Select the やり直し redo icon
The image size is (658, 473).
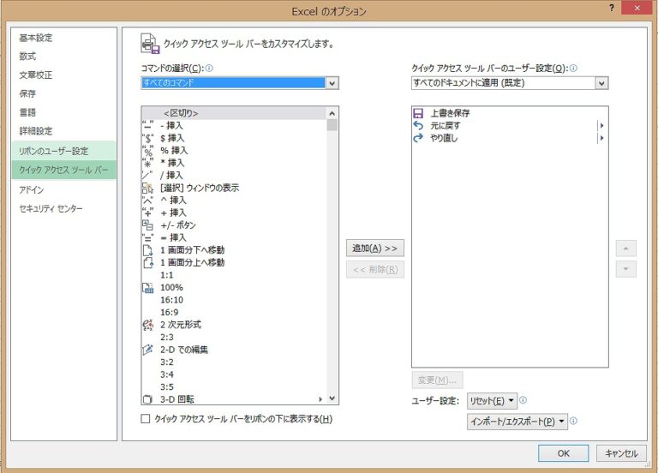click(x=418, y=138)
